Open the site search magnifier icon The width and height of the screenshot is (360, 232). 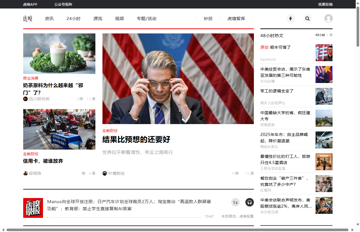[x=308, y=18]
